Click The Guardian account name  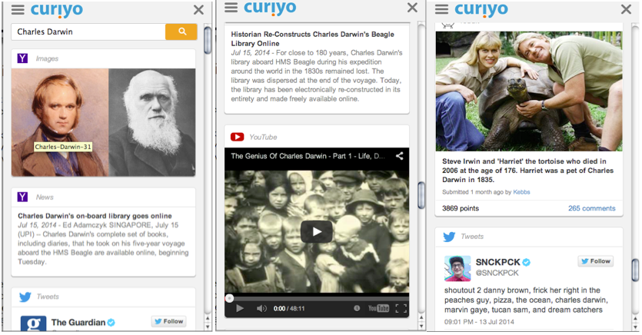(x=78, y=322)
